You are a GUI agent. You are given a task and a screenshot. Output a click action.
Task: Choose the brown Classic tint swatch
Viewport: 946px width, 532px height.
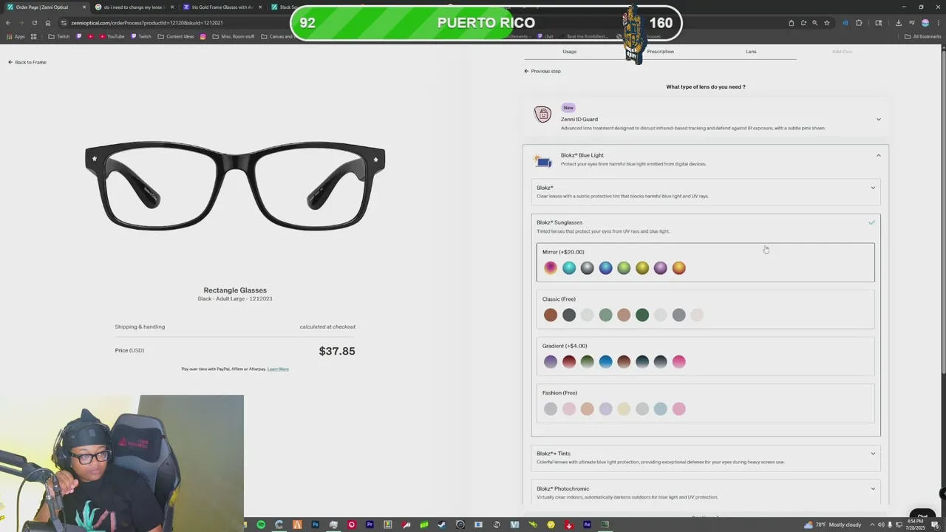click(x=551, y=316)
